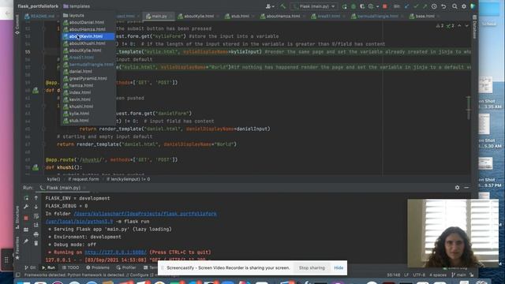Click the Stop sharing button
Viewport: 505px width, 284px height.
click(312, 268)
